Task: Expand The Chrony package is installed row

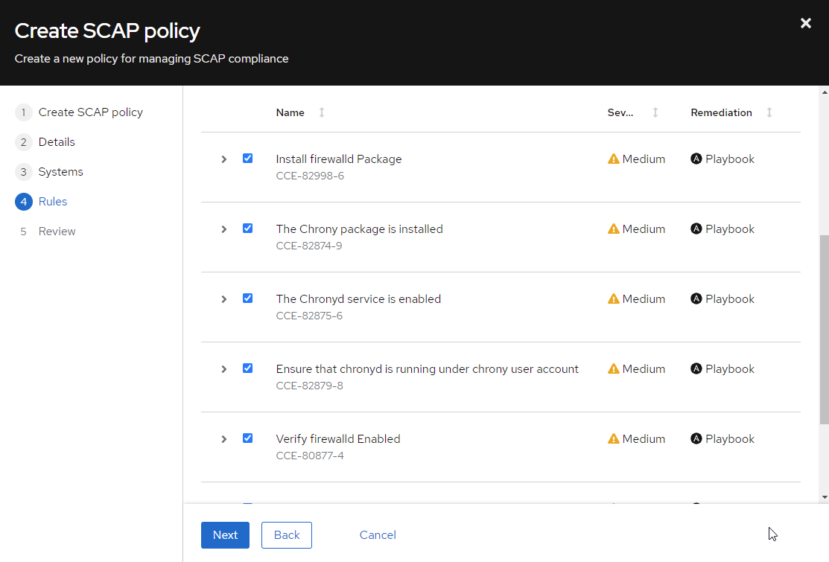Action: [x=223, y=229]
